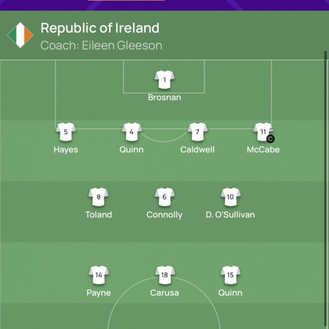Click the Carusa name label

click(164, 293)
